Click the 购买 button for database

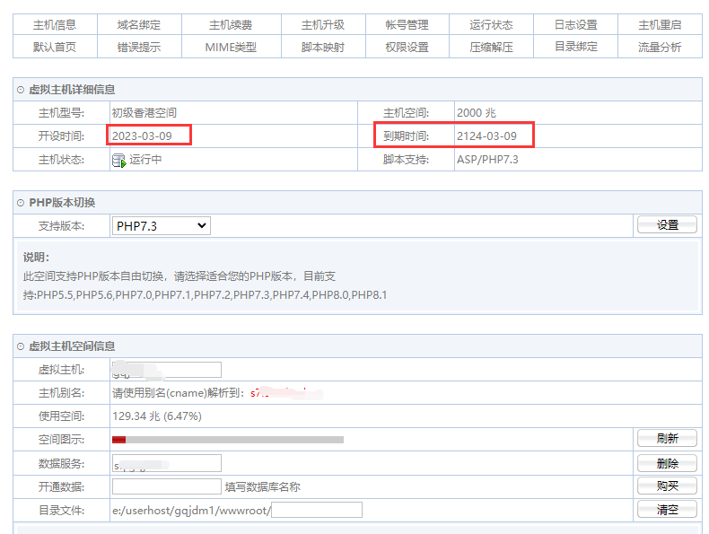667,486
